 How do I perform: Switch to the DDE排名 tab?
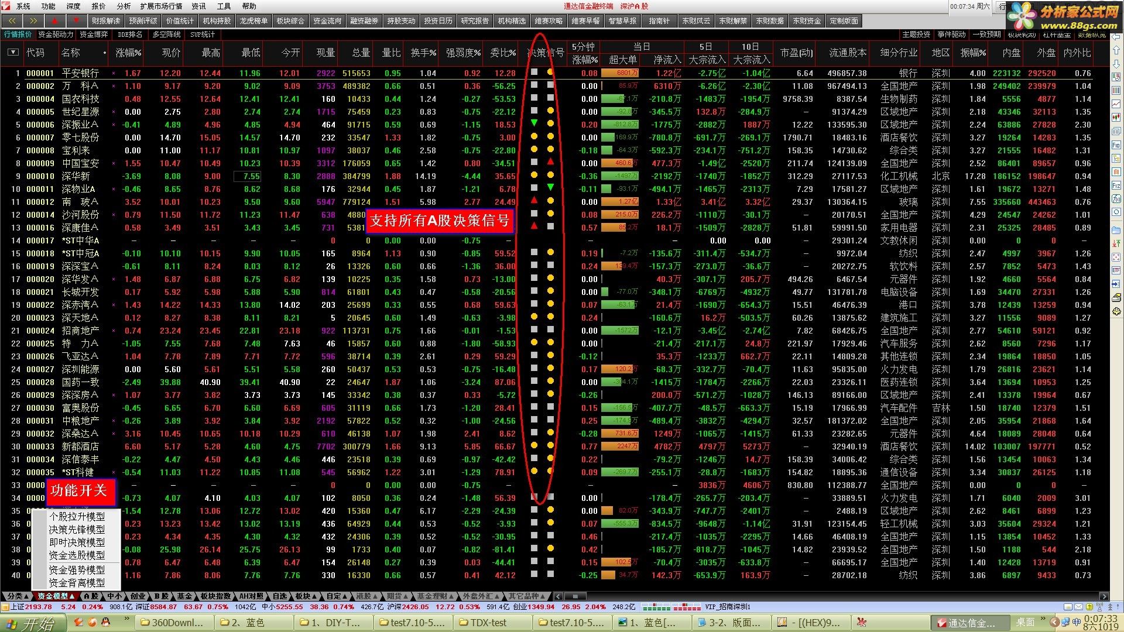click(129, 35)
